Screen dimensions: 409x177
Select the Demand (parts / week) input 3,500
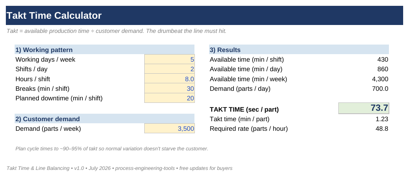pos(169,128)
